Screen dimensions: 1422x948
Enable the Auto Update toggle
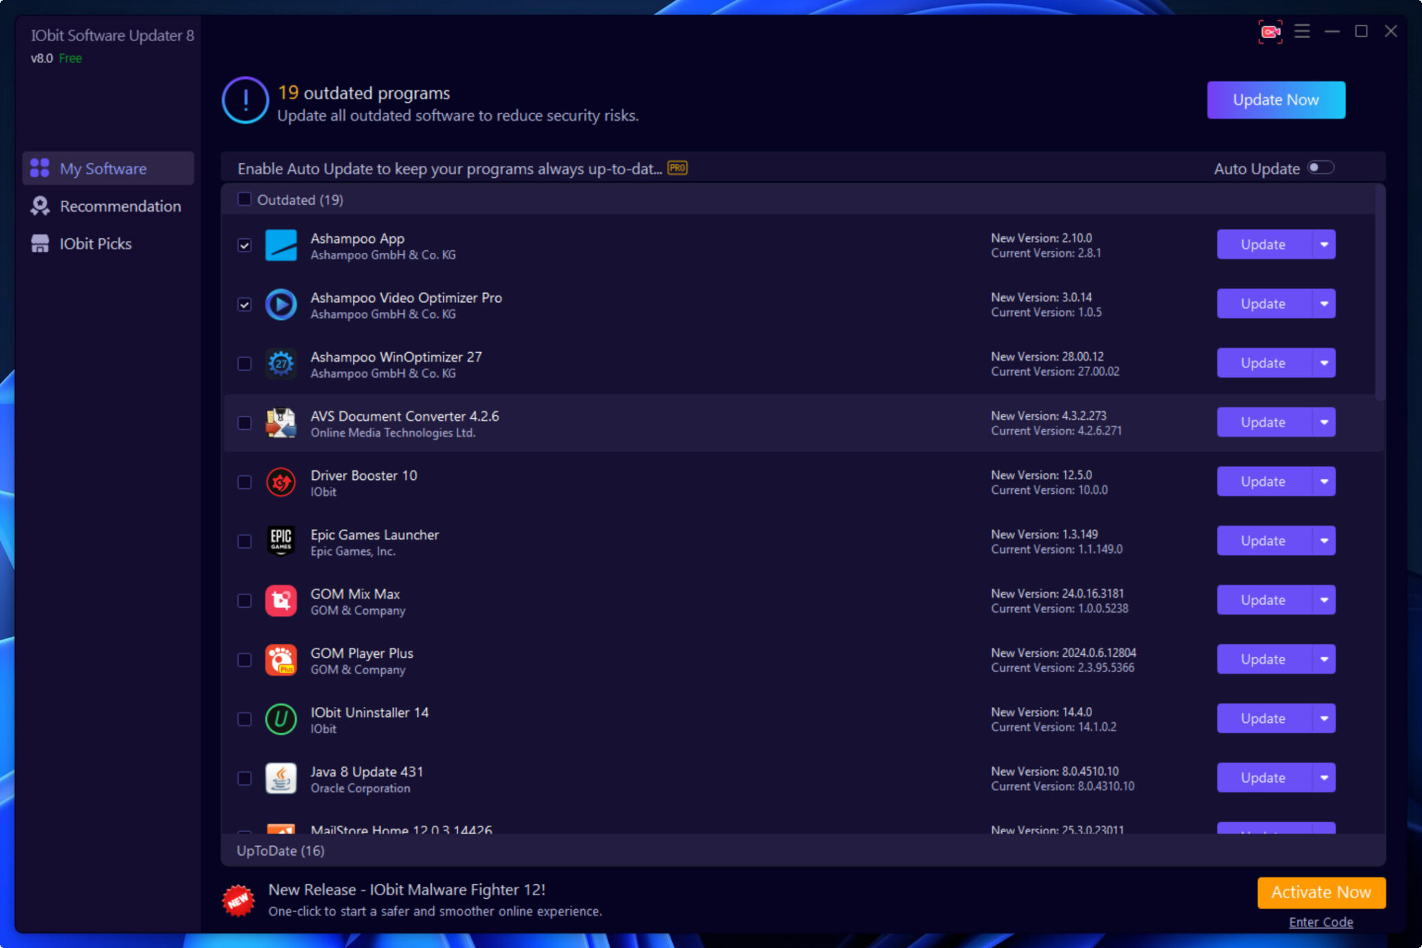[x=1321, y=167]
